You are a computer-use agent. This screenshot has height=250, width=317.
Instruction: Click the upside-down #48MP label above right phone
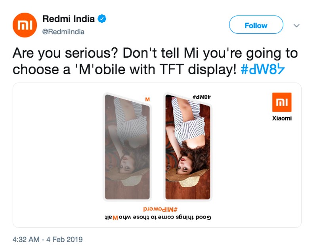click(x=202, y=97)
